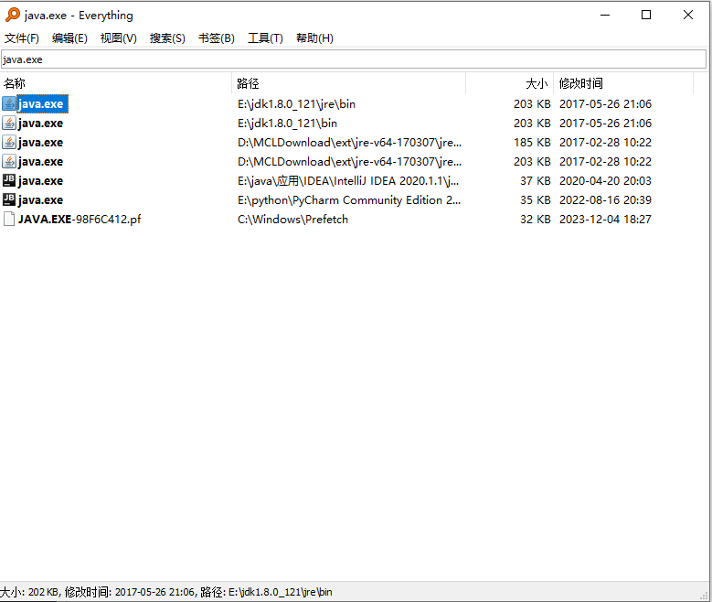712x602 pixels.
Task: Click the 185 KB size cell
Action: click(x=532, y=143)
